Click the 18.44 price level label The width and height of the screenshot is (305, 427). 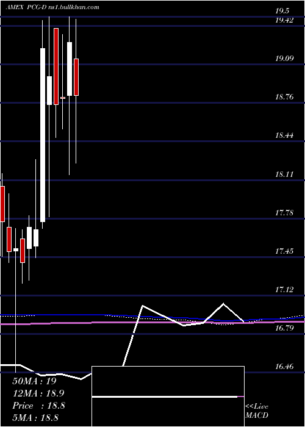(x=285, y=135)
